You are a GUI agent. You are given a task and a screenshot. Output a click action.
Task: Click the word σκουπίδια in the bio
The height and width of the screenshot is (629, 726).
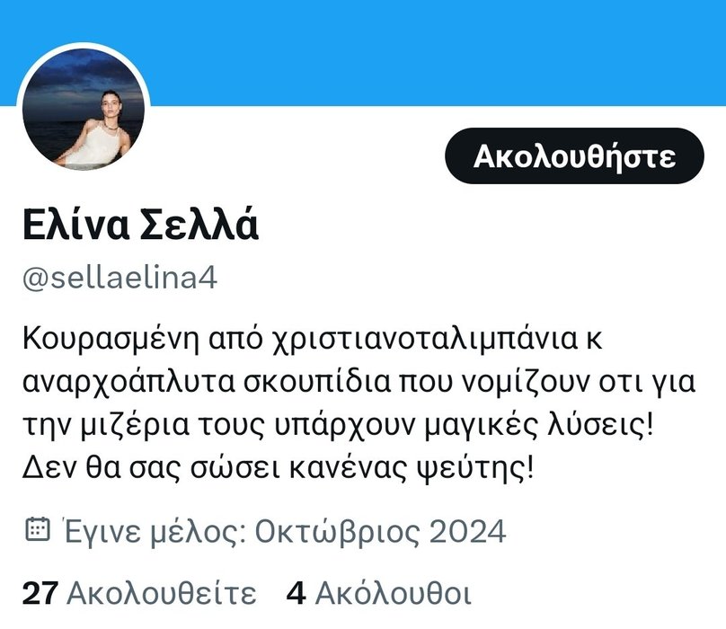coord(318,383)
